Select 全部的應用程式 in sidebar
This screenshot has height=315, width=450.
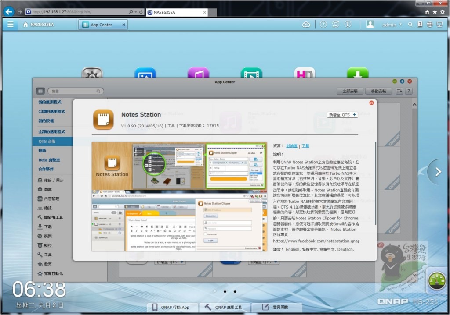pyautogui.click(x=52, y=131)
